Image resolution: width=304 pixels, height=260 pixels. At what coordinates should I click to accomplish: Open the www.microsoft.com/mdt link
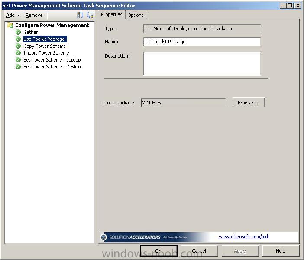pyautogui.click(x=244, y=237)
